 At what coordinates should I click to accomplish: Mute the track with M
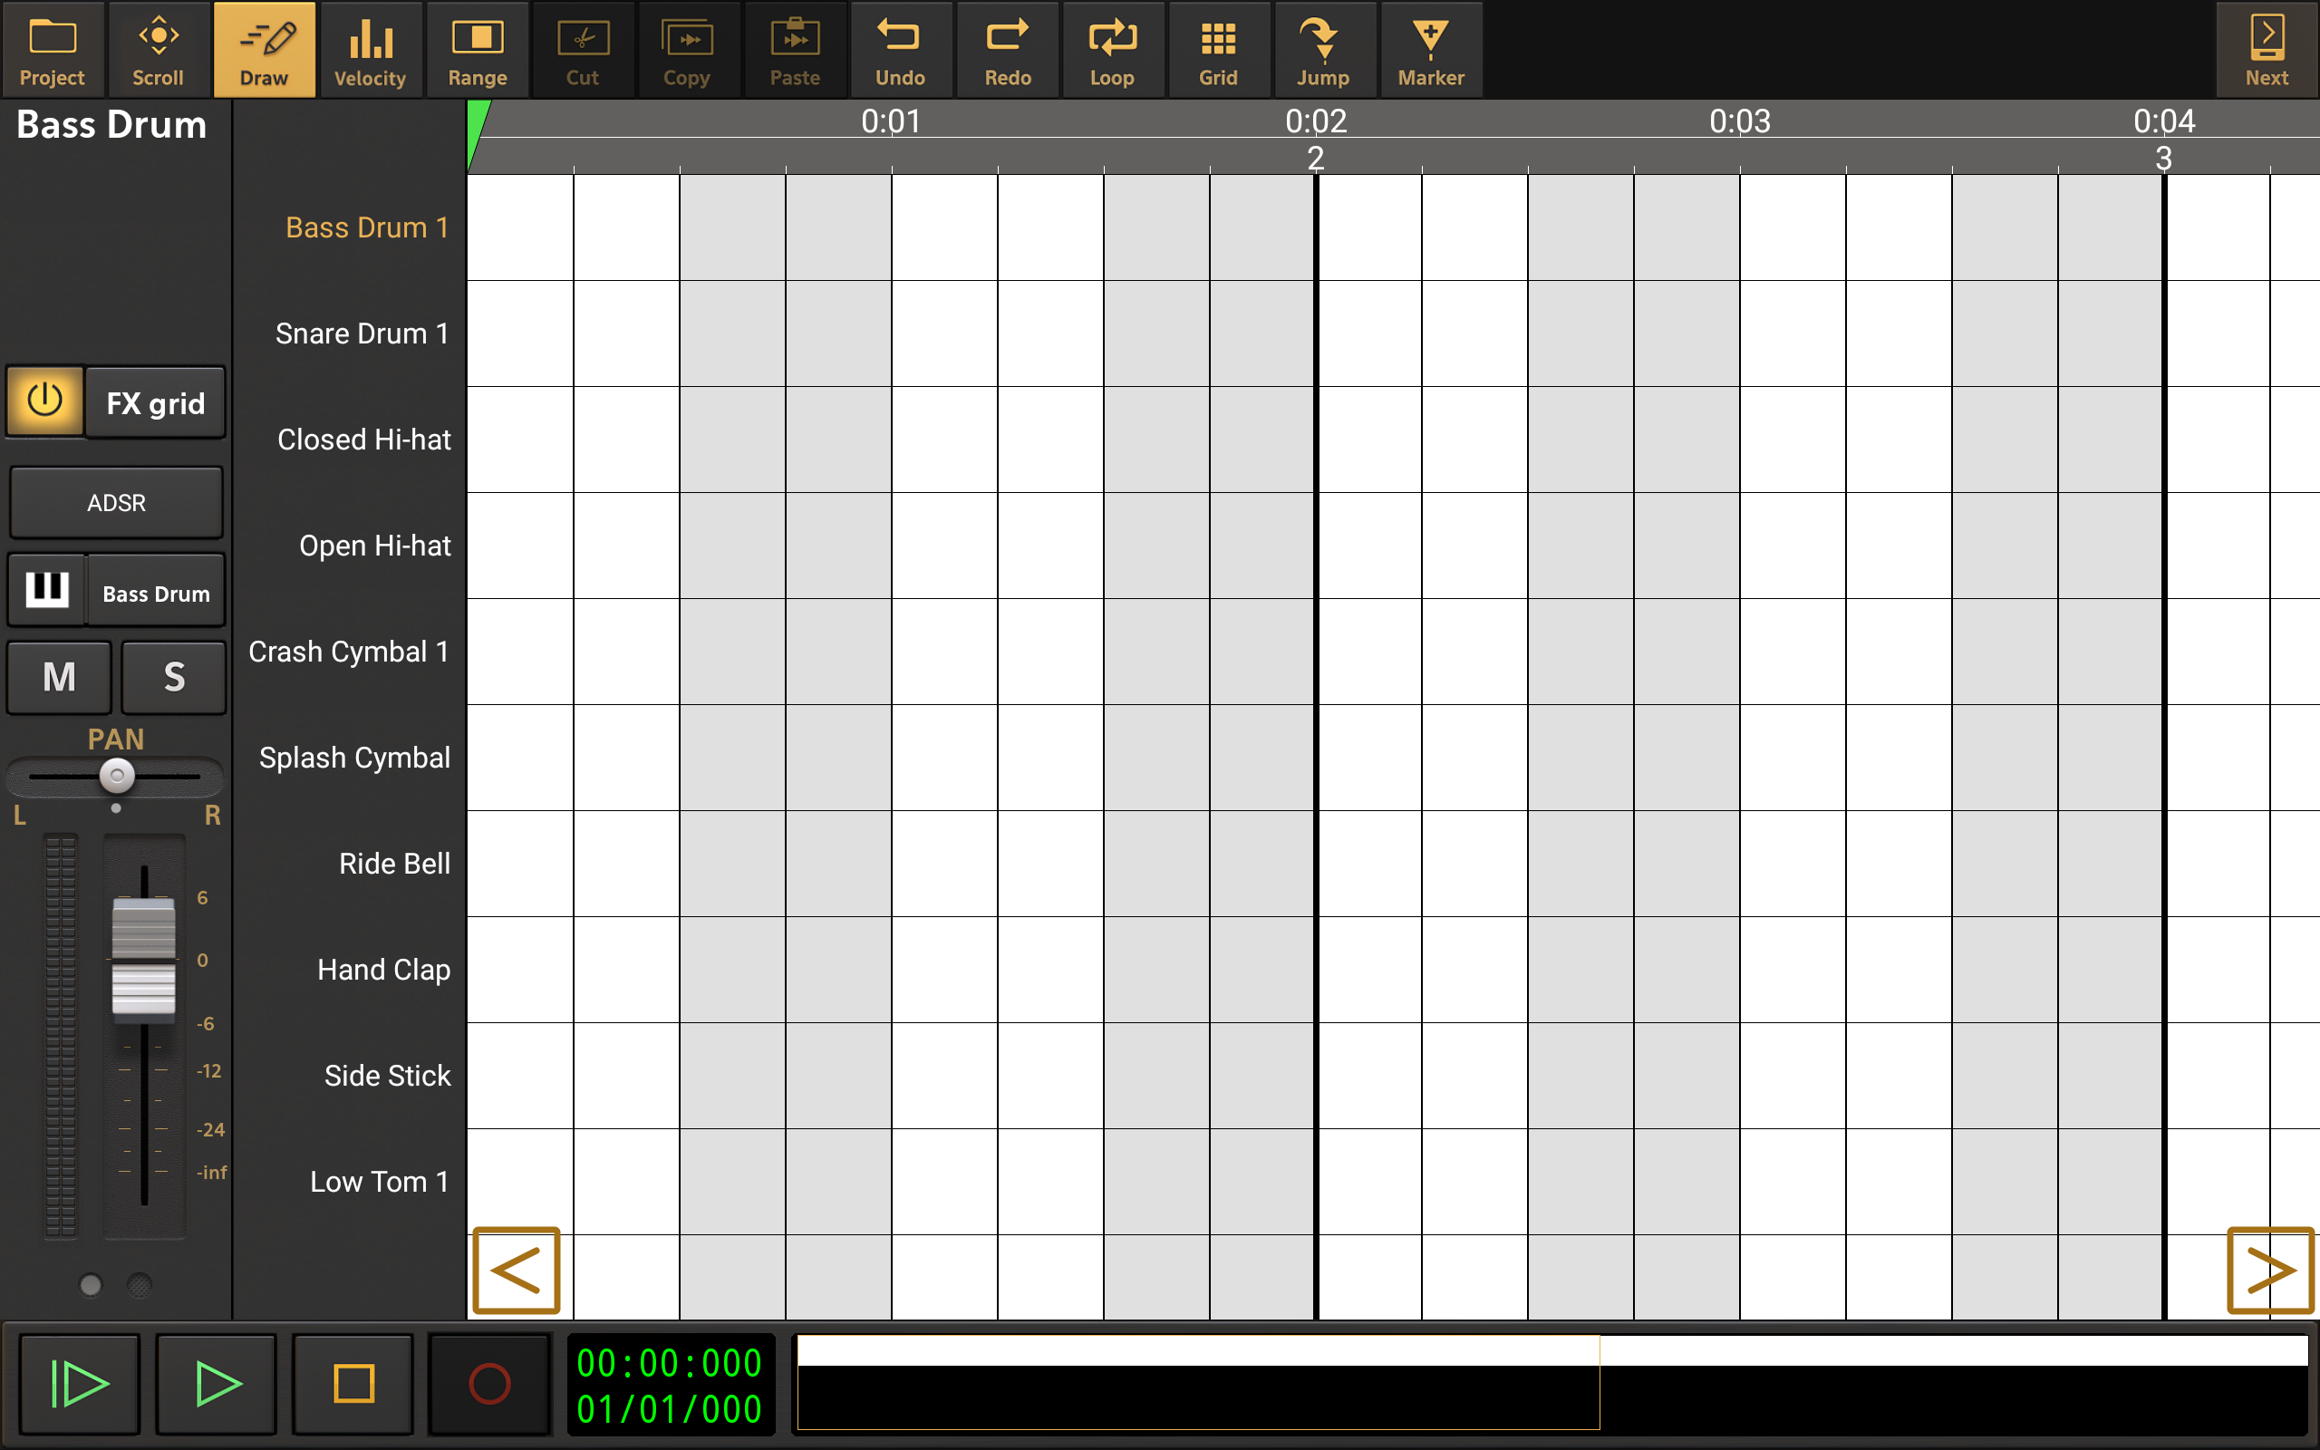[x=60, y=677]
